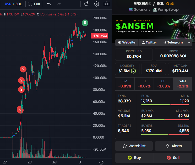Open the token Twitter profile
The width and height of the screenshot is (195, 165).
click(149, 42)
